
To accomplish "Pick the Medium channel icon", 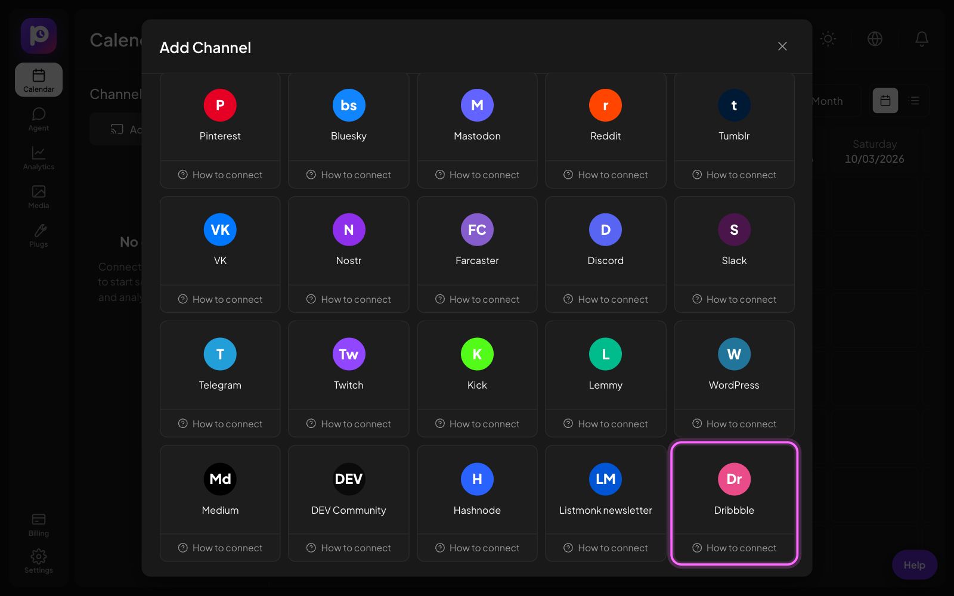I will click(x=220, y=479).
